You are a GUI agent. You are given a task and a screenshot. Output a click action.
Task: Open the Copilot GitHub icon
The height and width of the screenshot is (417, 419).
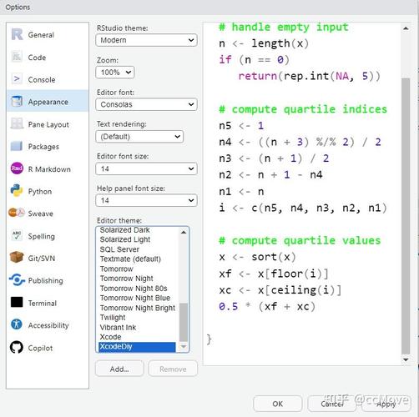click(x=17, y=347)
